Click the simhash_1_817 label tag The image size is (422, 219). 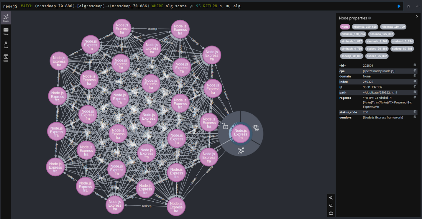click(x=351, y=42)
